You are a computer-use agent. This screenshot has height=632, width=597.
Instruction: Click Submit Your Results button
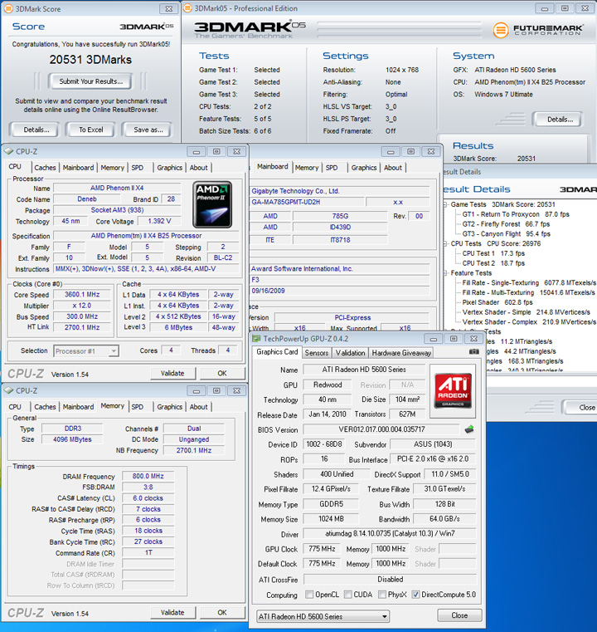click(91, 81)
